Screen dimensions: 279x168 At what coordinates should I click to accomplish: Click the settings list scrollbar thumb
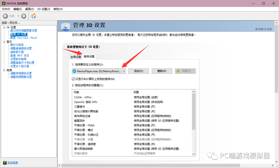[x=193, y=112]
